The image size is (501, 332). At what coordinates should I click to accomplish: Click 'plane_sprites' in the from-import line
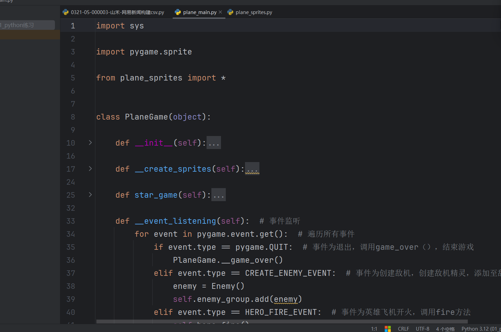[x=151, y=78]
